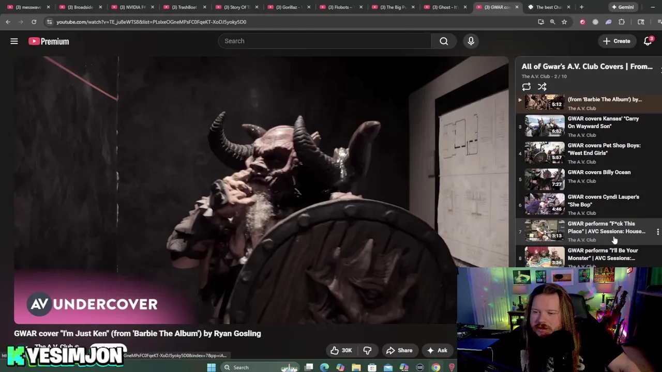Open File Explorer from taskbar

point(356,367)
